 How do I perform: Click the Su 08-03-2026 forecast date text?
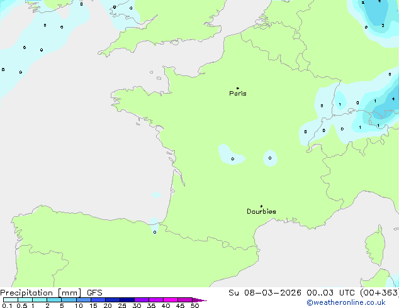[265, 293]
